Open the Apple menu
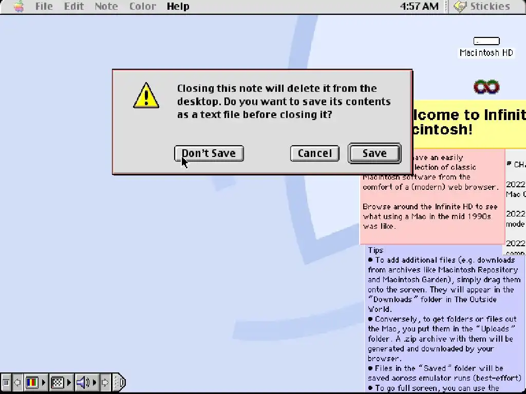 click(x=19, y=6)
